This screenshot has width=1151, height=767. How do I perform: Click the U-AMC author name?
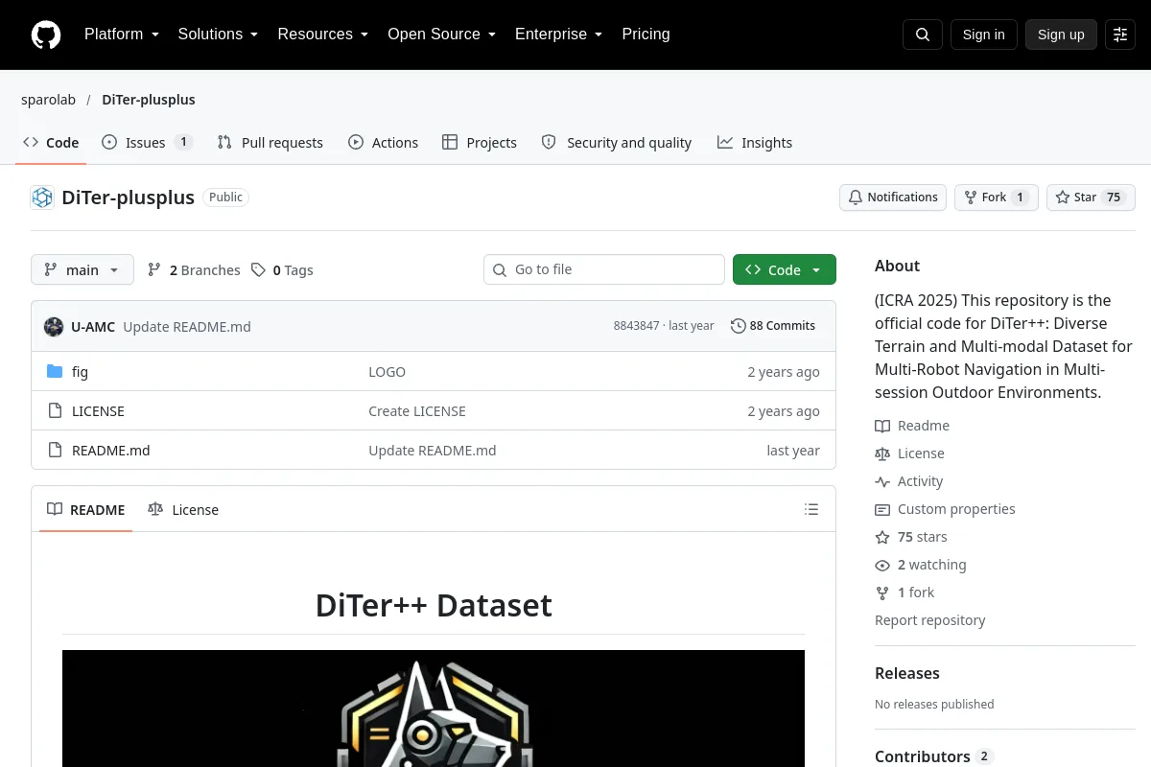tap(93, 327)
